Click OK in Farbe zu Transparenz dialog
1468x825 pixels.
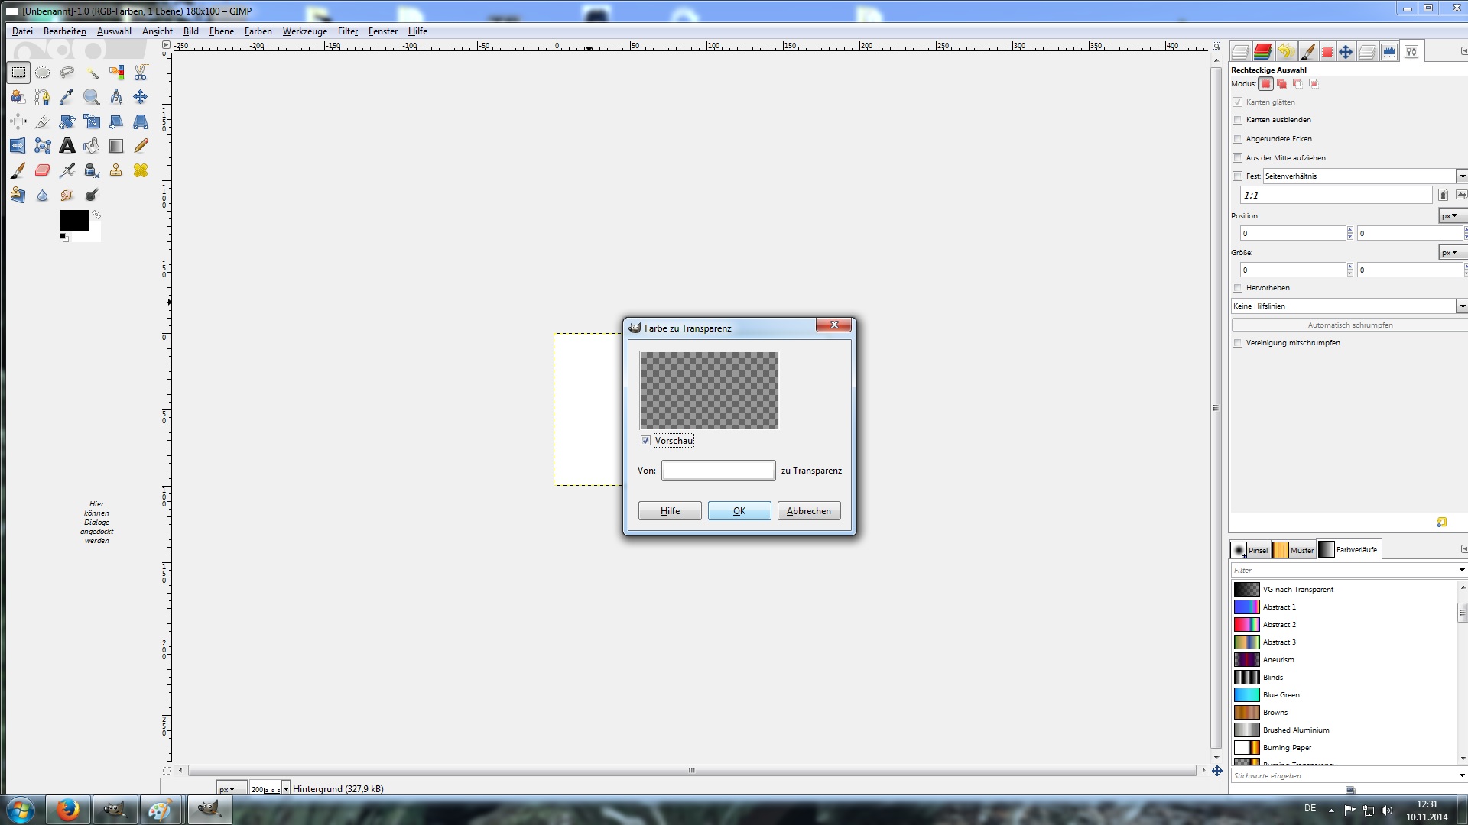[x=739, y=511]
